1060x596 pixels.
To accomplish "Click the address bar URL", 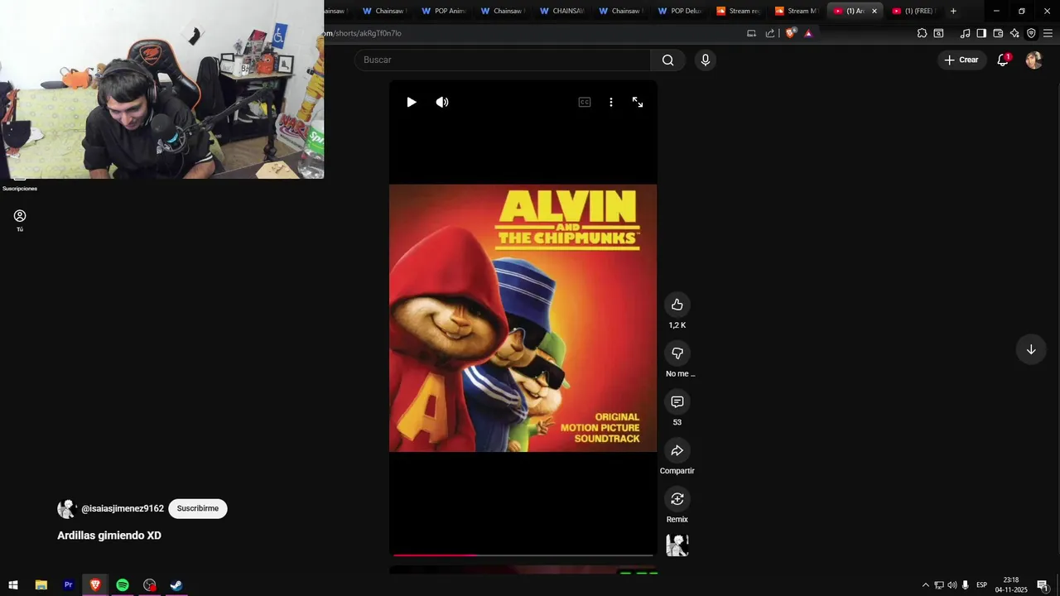I will (x=363, y=33).
